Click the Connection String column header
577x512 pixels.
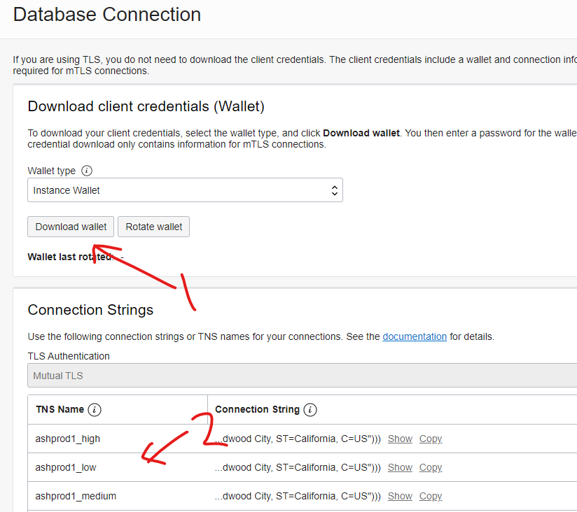point(257,409)
